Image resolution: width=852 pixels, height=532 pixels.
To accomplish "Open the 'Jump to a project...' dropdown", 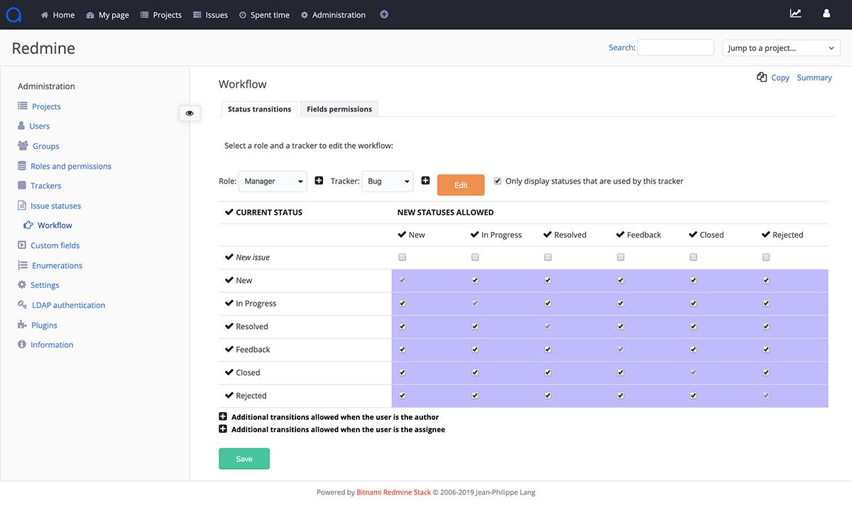I will pyautogui.click(x=782, y=48).
